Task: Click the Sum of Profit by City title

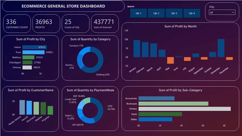Action: pyautogui.click(x=31, y=39)
